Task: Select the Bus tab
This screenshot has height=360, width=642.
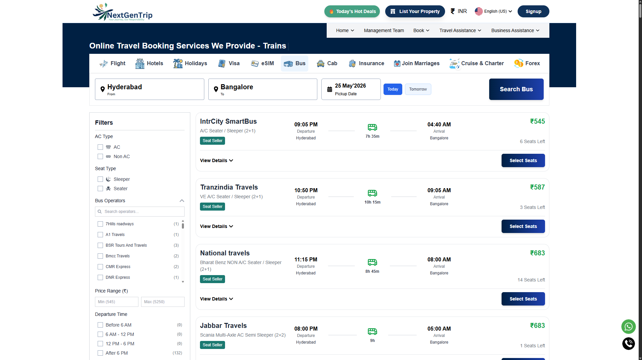Action: (295, 64)
